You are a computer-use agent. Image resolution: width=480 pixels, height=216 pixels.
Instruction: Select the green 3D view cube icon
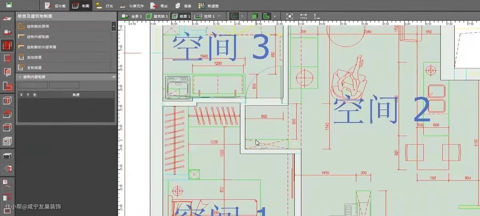coord(255,16)
